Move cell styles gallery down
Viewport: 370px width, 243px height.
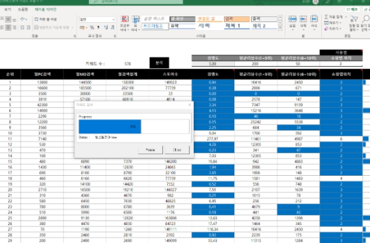tap(280, 23)
